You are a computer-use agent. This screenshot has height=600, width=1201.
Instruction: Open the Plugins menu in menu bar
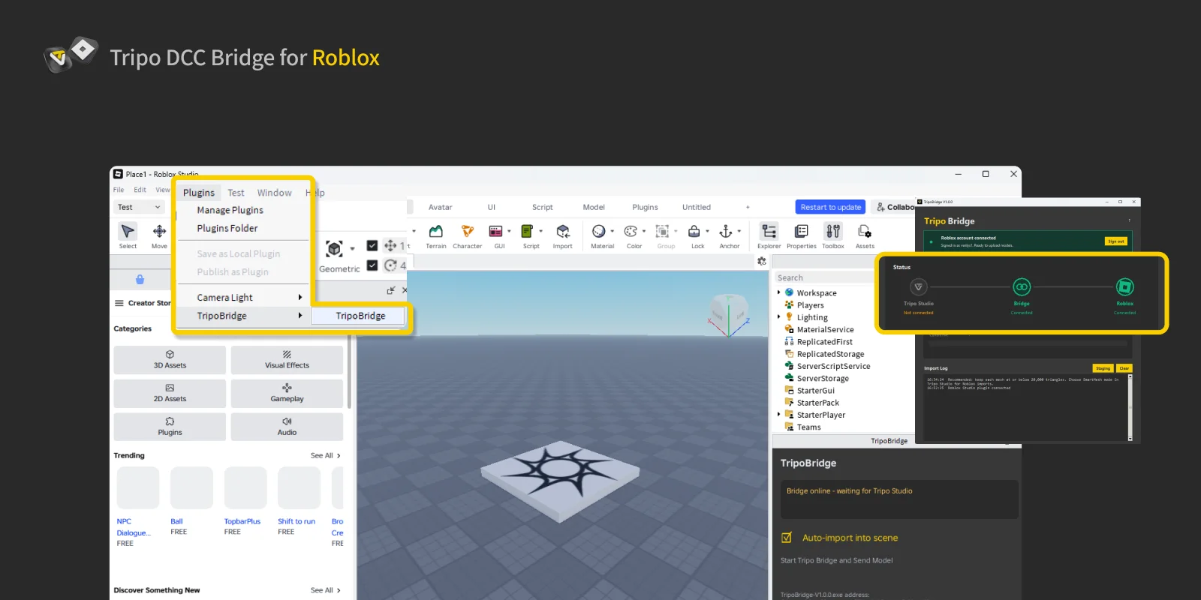(199, 193)
